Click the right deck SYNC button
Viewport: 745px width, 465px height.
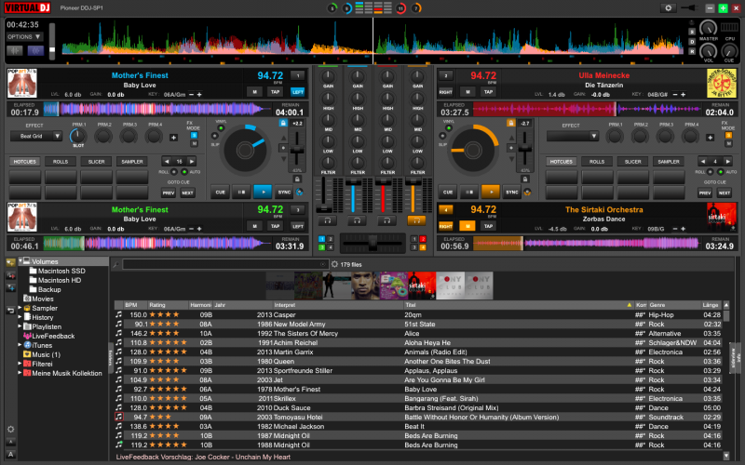[511, 192]
